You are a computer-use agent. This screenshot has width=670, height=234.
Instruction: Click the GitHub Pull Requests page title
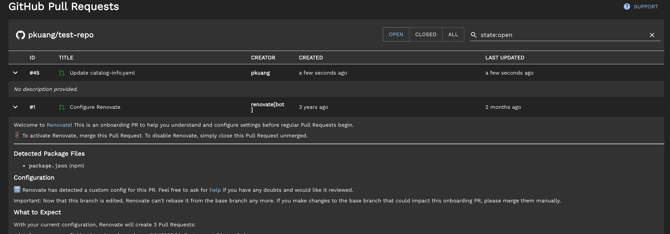point(64,6)
